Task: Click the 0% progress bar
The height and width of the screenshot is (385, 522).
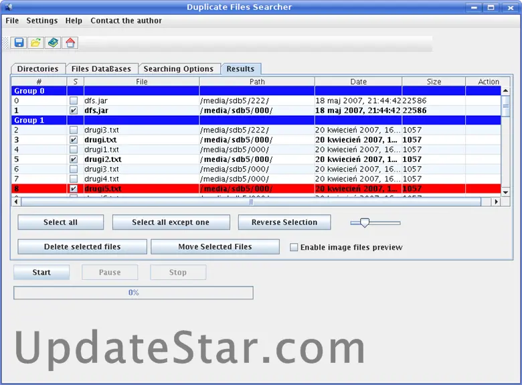Action: [133, 293]
